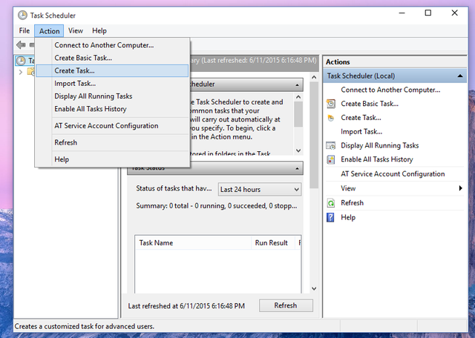Choose AT Service Account Configuration in Action menu
The image size is (475, 338).
[112, 126]
